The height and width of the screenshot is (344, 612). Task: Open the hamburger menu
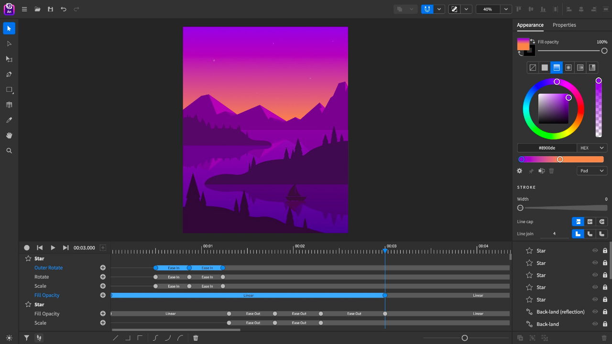tap(24, 9)
